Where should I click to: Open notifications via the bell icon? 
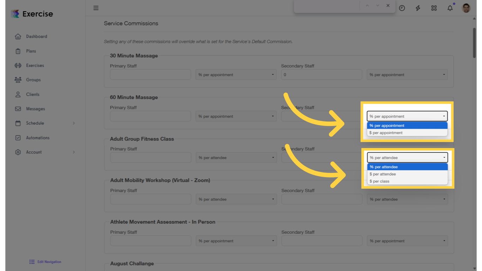pyautogui.click(x=450, y=8)
